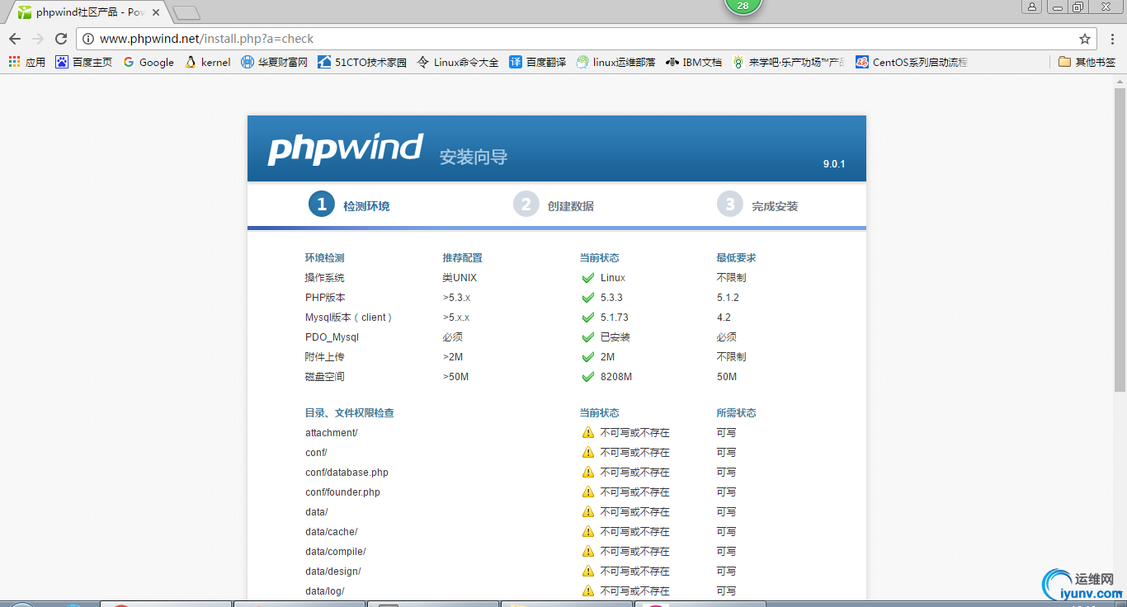Reload the page with the refresh icon
Screen dimensions: 1127x607
[61, 39]
